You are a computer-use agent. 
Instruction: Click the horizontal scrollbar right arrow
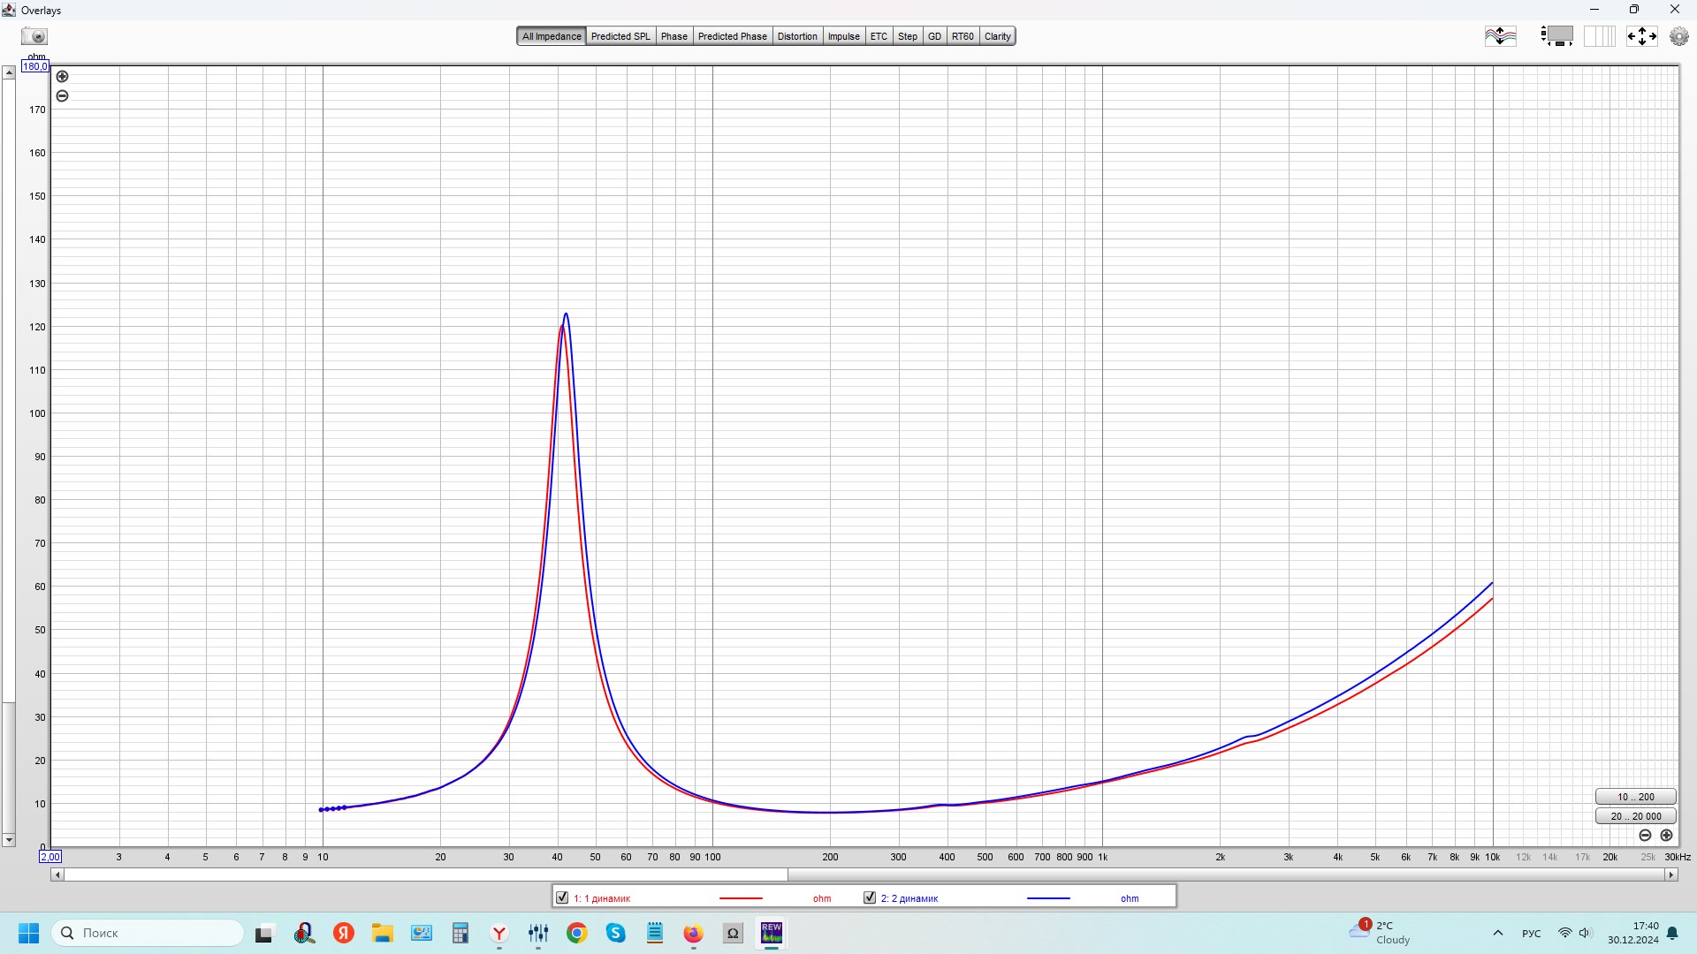coord(1670,874)
